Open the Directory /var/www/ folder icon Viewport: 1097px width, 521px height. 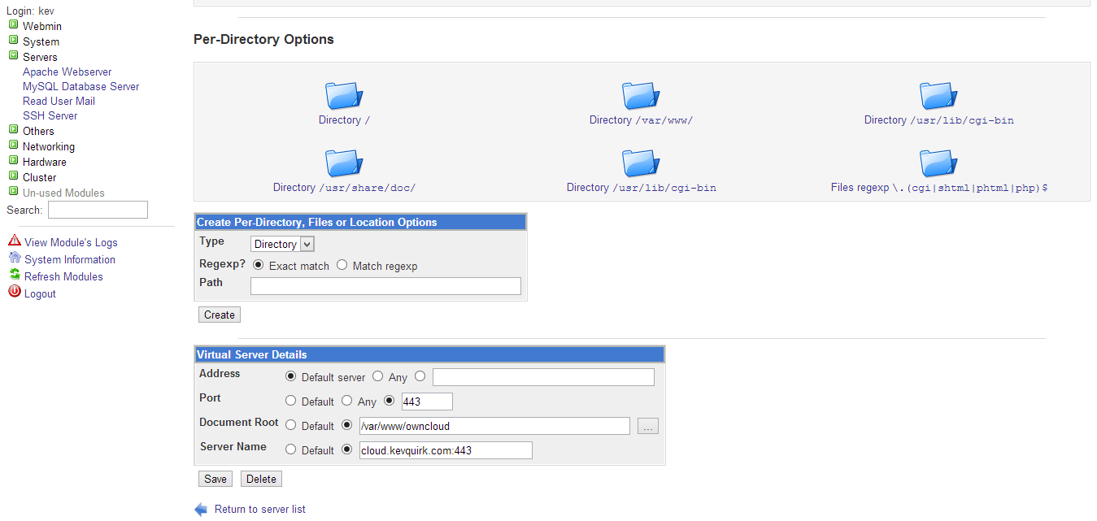[x=640, y=95]
